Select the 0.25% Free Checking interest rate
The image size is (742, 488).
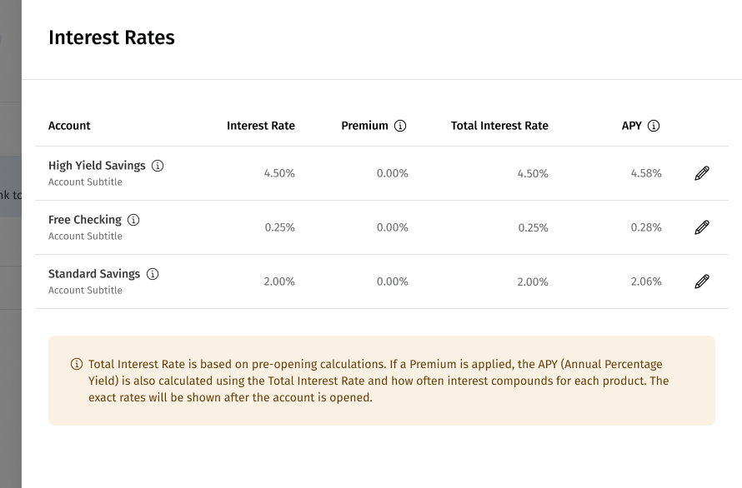(x=279, y=227)
